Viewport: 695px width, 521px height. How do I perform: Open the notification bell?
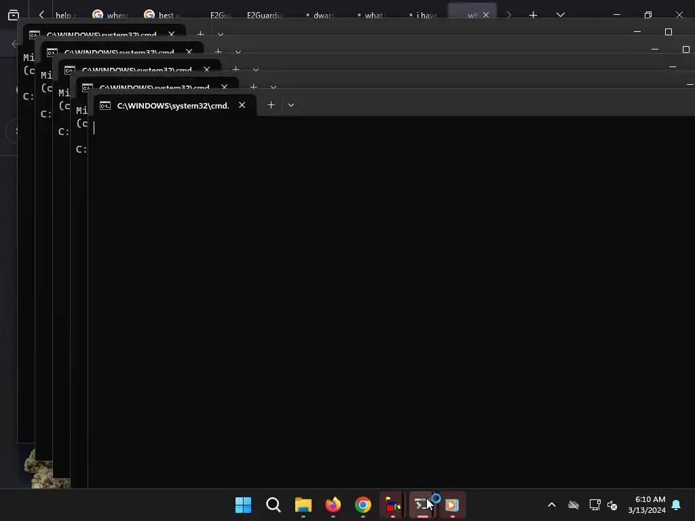(x=677, y=505)
